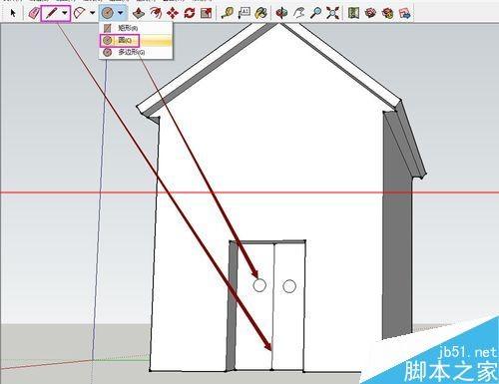Activate the Line pencil tool
Viewport: 499px width, 384px height.
[51, 13]
